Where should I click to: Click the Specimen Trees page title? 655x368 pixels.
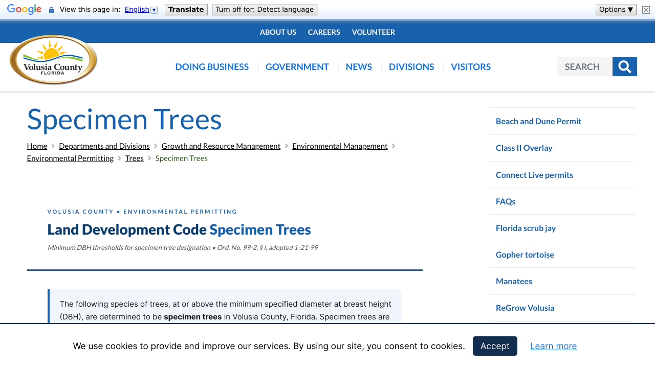[x=124, y=119]
